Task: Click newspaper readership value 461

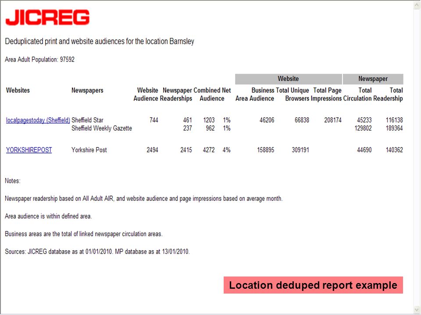Action: tap(187, 120)
